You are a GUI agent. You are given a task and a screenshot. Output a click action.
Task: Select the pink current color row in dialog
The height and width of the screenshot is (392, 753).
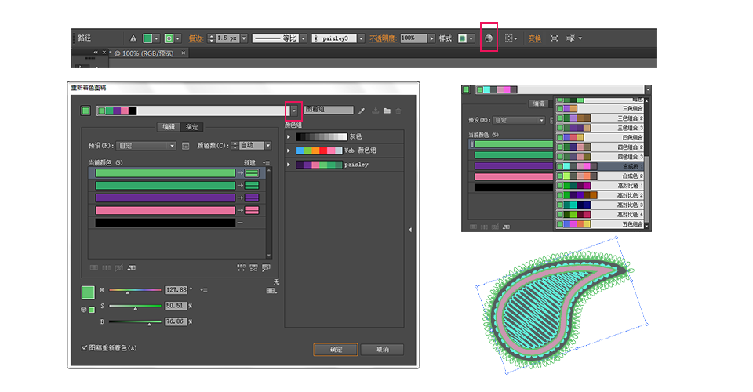coord(165,210)
